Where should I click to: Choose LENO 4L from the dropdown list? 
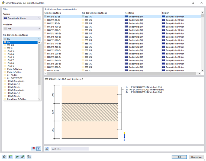pos(20,54)
